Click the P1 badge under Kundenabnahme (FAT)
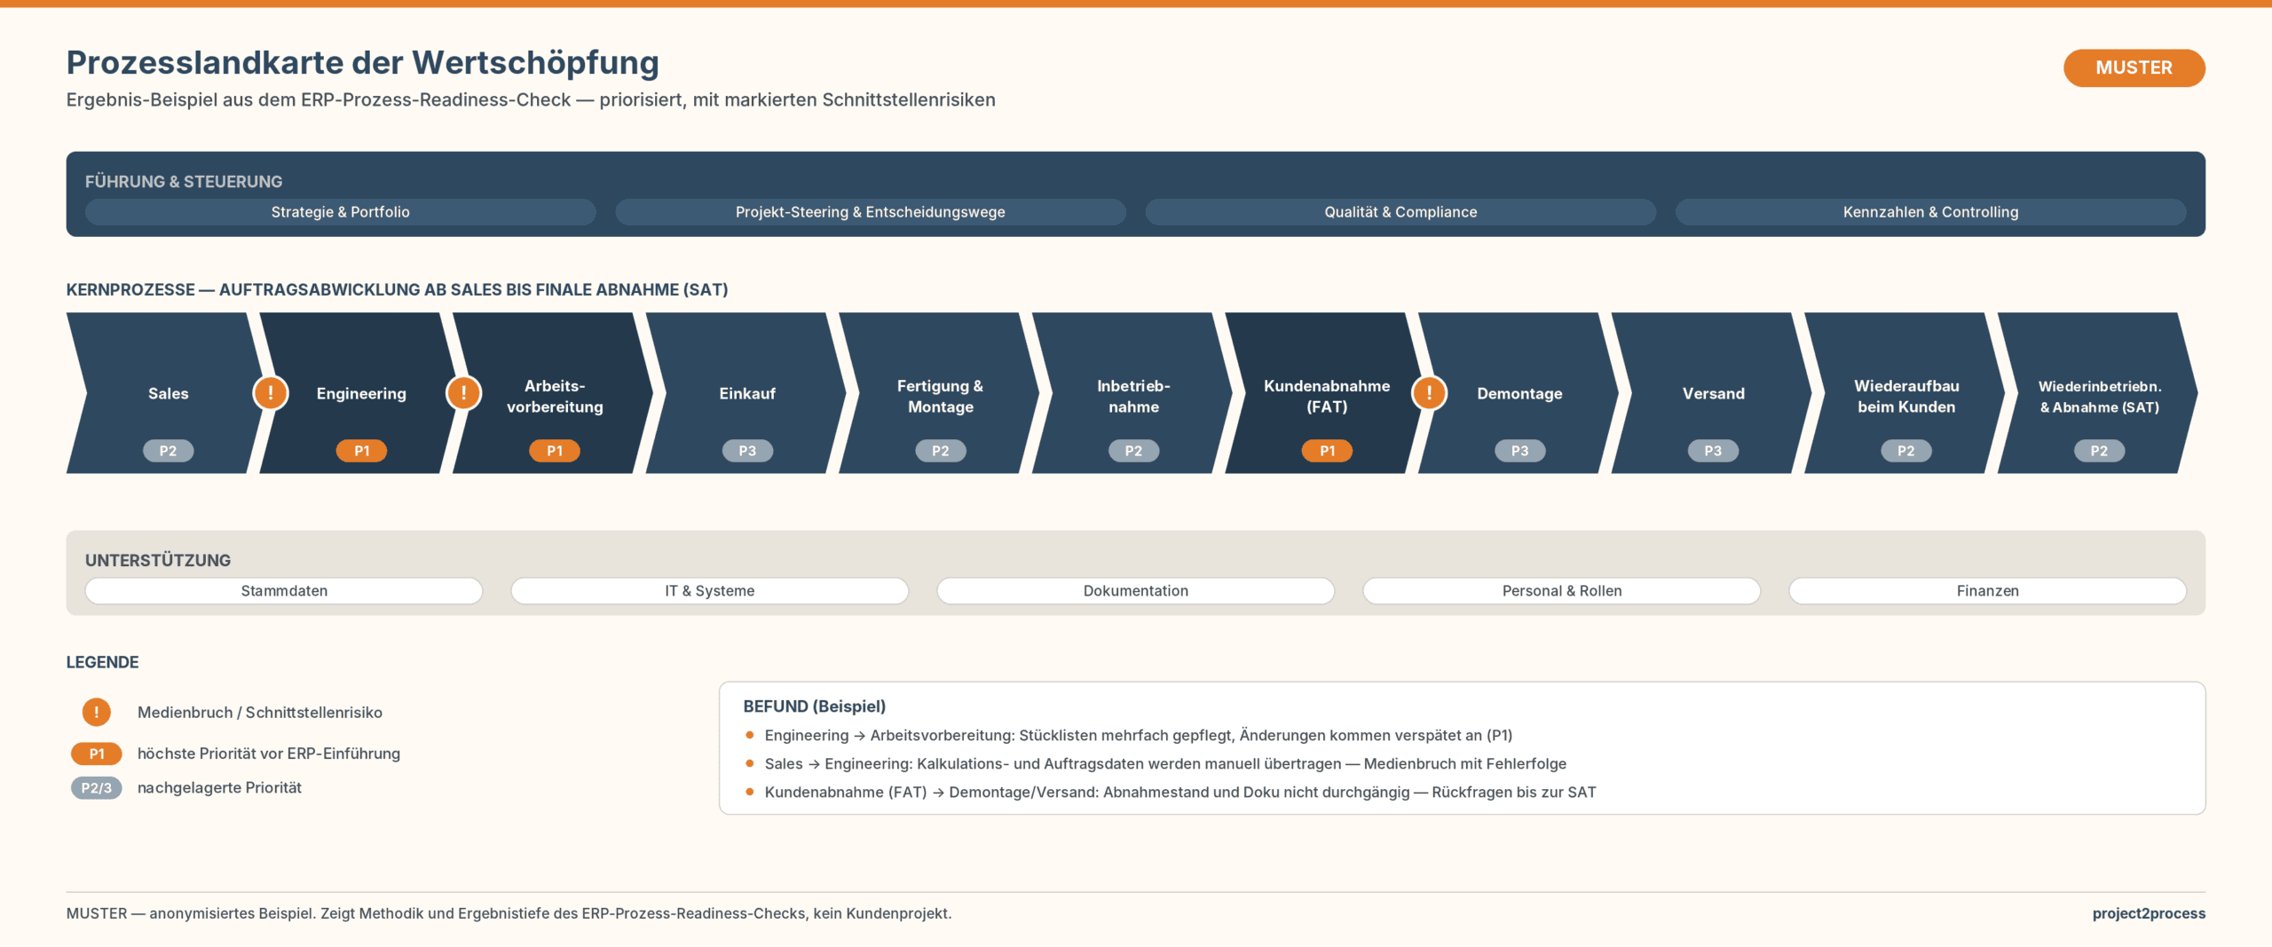This screenshot has height=947, width=2272. pos(1327,451)
